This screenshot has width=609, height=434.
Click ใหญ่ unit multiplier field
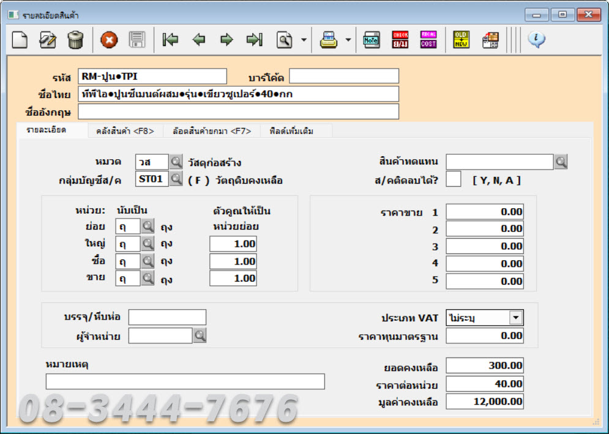tap(233, 244)
